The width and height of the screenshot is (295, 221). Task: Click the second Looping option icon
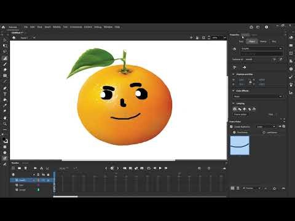click(240, 109)
